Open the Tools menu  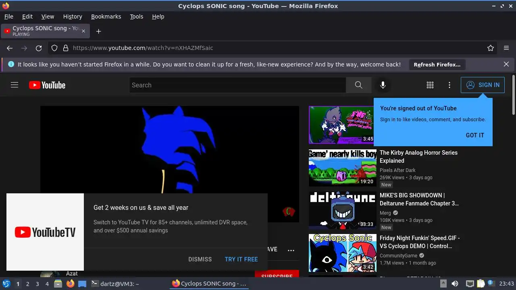pyautogui.click(x=136, y=17)
